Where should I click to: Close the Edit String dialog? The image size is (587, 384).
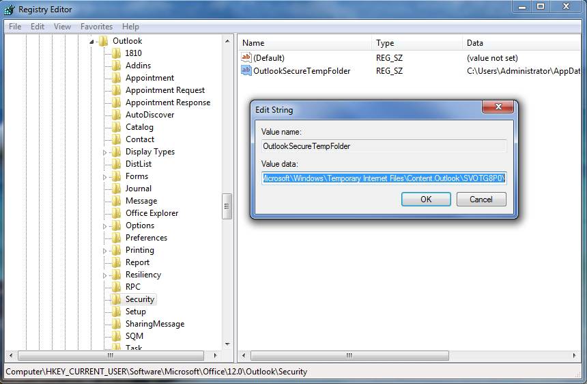click(x=497, y=108)
